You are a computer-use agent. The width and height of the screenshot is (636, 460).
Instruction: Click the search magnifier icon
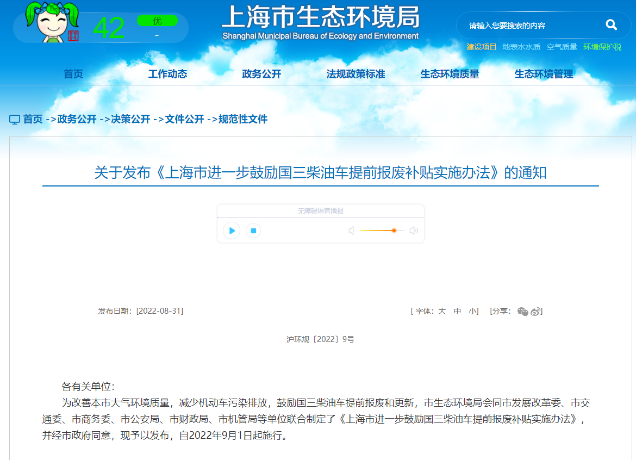pyautogui.click(x=611, y=25)
